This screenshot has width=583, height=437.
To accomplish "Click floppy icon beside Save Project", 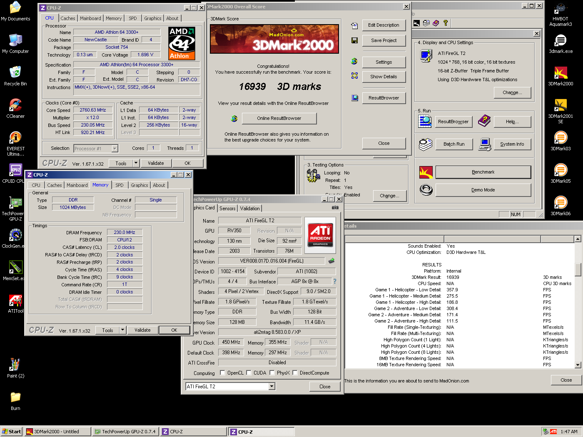I will (354, 40).
